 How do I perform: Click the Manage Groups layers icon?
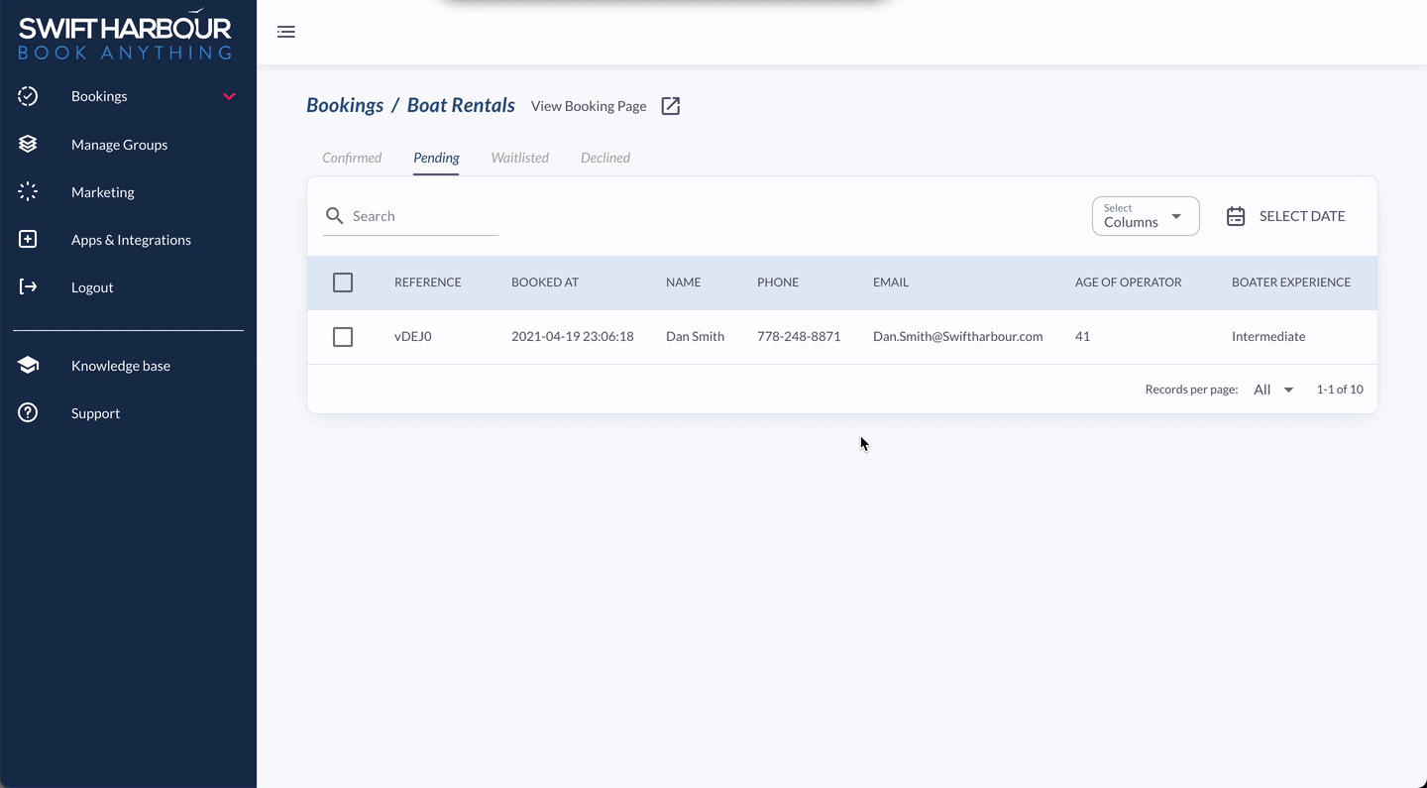28,145
